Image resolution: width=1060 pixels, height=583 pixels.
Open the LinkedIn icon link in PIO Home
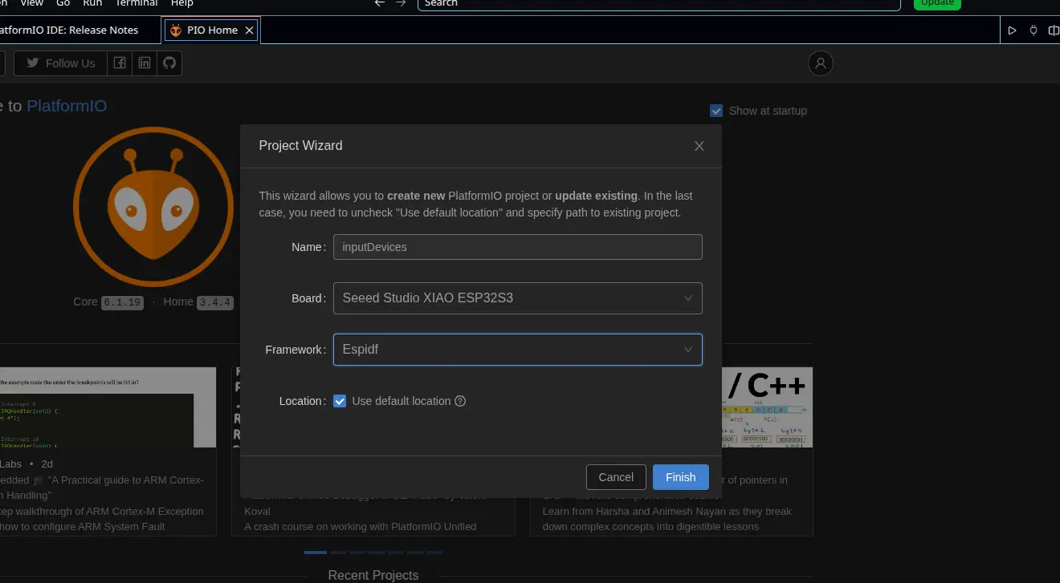(x=145, y=63)
